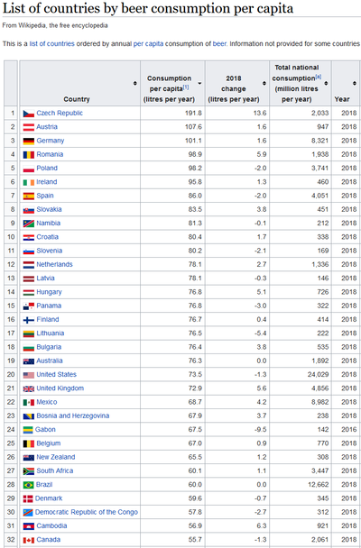The height and width of the screenshot is (548, 361).
Task: Click the 2016 year cell
Action: click(x=349, y=430)
